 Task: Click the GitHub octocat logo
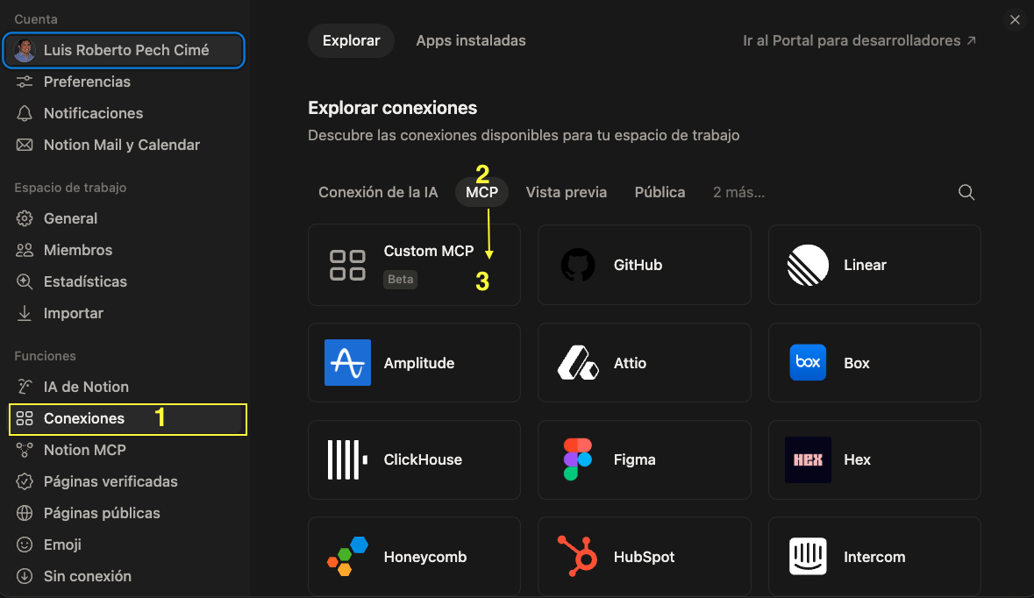pyautogui.click(x=578, y=265)
